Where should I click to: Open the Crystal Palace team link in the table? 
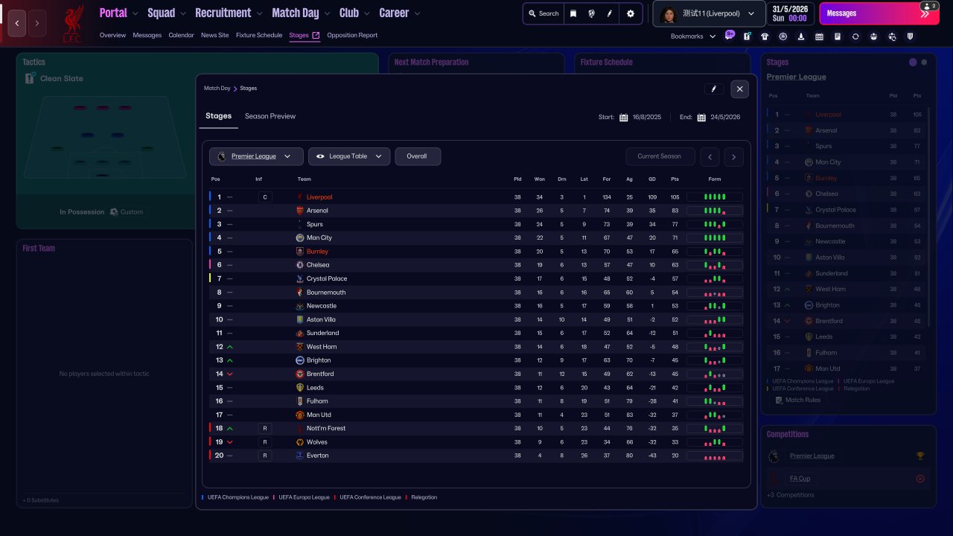tap(327, 278)
